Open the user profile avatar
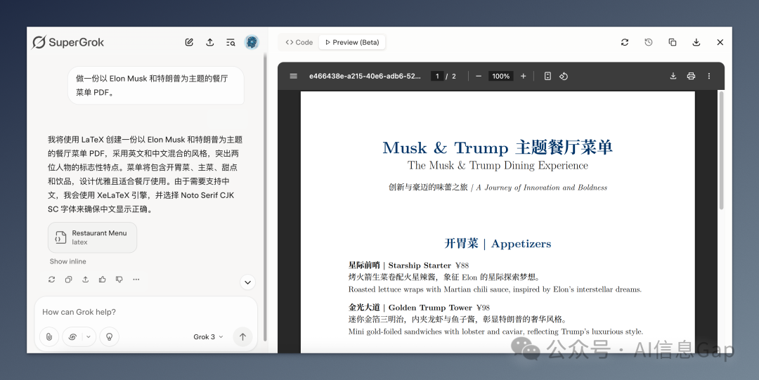Screen dimensions: 759x380 pos(251,43)
